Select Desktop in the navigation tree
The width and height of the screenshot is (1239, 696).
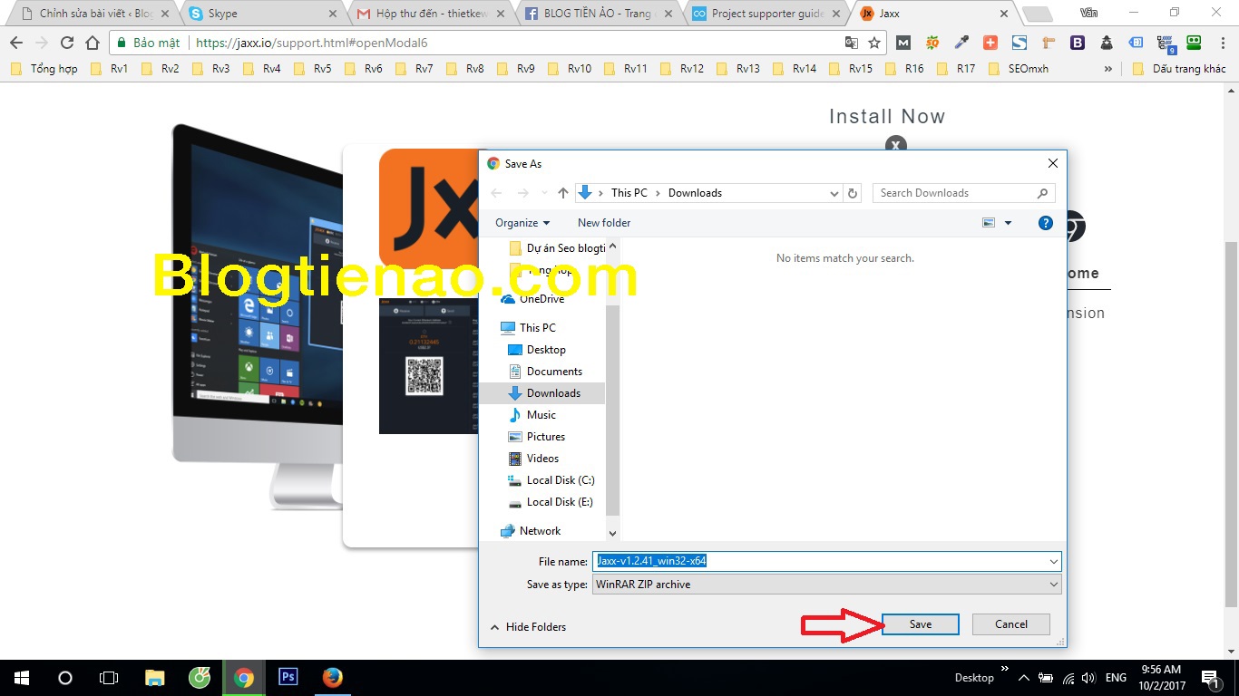(546, 350)
